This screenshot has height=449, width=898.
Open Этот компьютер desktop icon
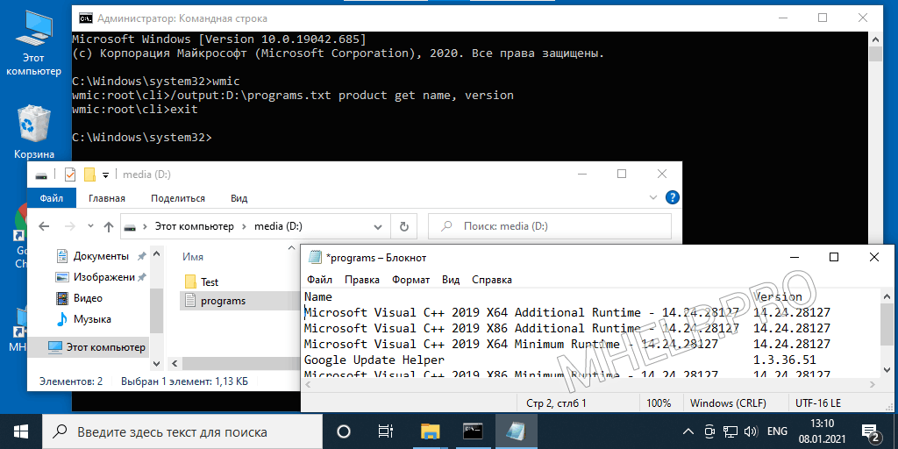pos(33,43)
